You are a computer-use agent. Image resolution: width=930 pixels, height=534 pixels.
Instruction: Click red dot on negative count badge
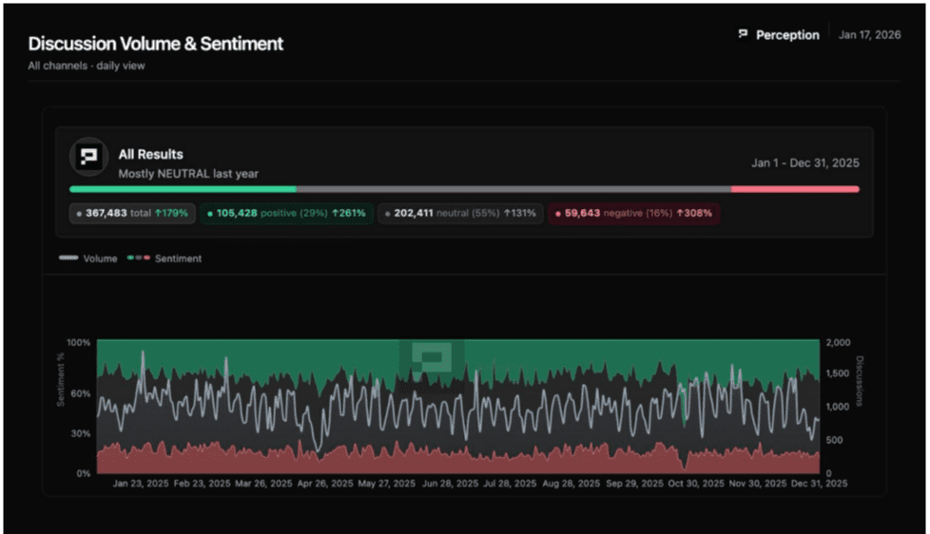coord(557,214)
